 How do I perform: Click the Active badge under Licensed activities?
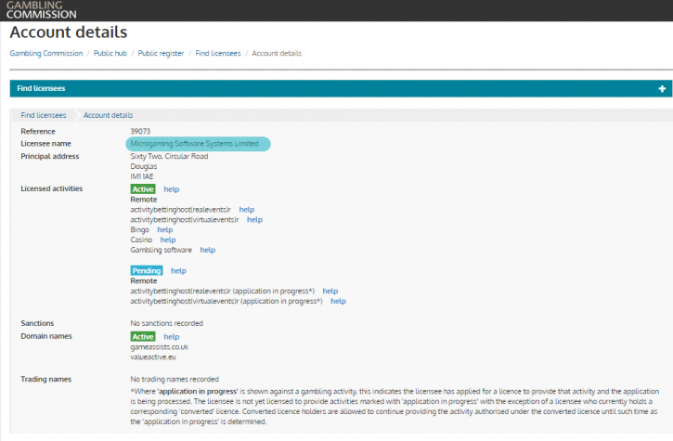pyautogui.click(x=143, y=189)
